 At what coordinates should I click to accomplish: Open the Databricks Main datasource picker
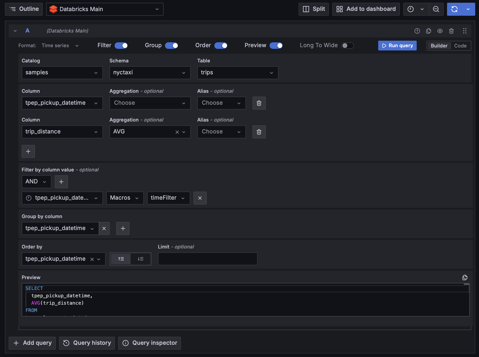pos(105,9)
